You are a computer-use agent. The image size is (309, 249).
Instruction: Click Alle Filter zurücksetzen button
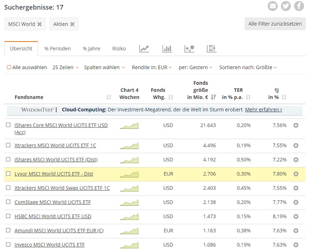[x=275, y=24]
